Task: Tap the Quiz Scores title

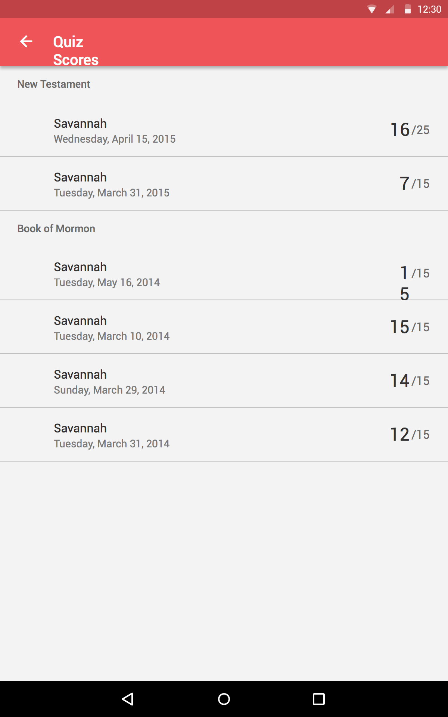Action: 76,50
